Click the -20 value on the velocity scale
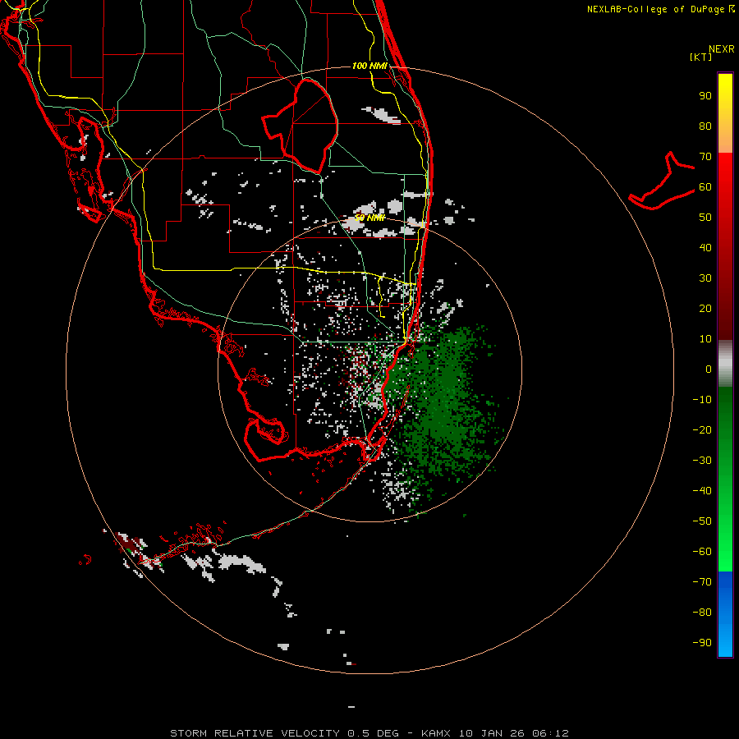The image size is (739, 739). [702, 430]
